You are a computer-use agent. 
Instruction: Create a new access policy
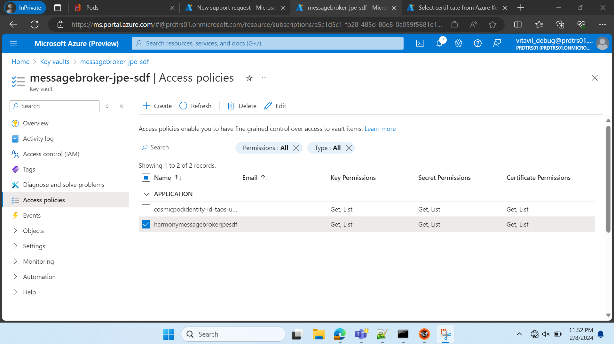(157, 106)
